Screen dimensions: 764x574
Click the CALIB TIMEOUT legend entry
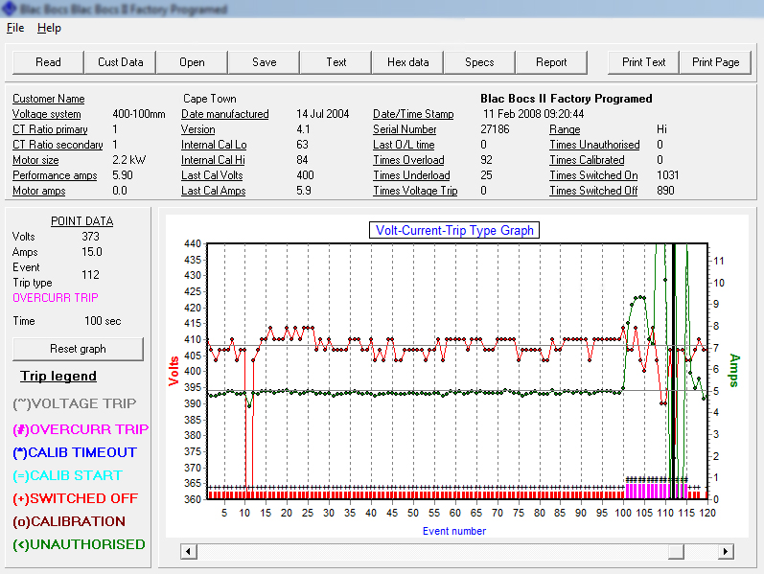point(75,452)
